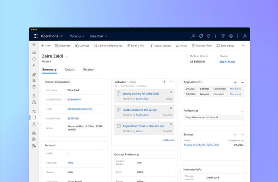
Task: Click the Full Name field Zaire Zaidi
Action: tap(73, 90)
